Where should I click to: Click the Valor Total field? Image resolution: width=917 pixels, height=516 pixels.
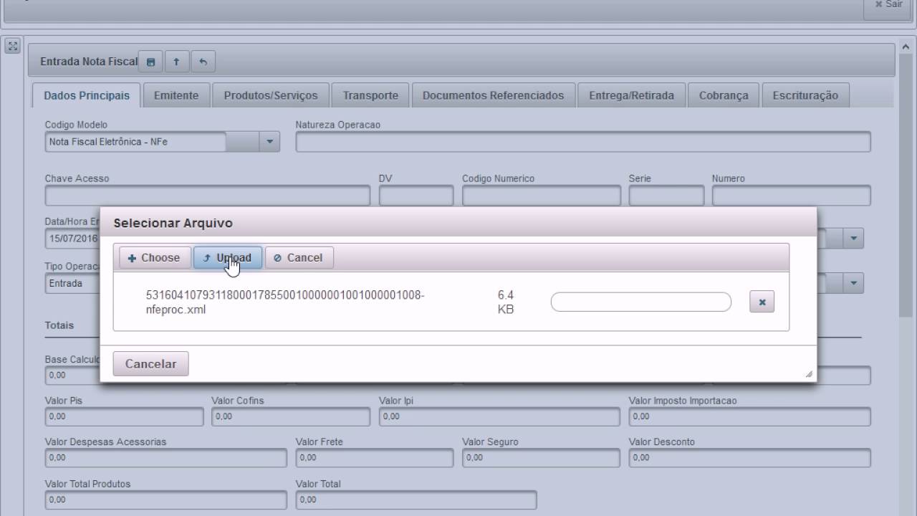[x=416, y=500]
